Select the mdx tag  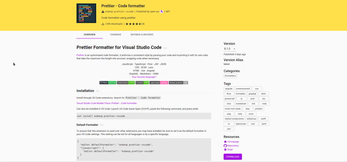[265, 104]
